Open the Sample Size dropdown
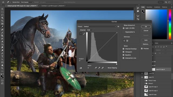Screen dimensions: 173x97 27,2
